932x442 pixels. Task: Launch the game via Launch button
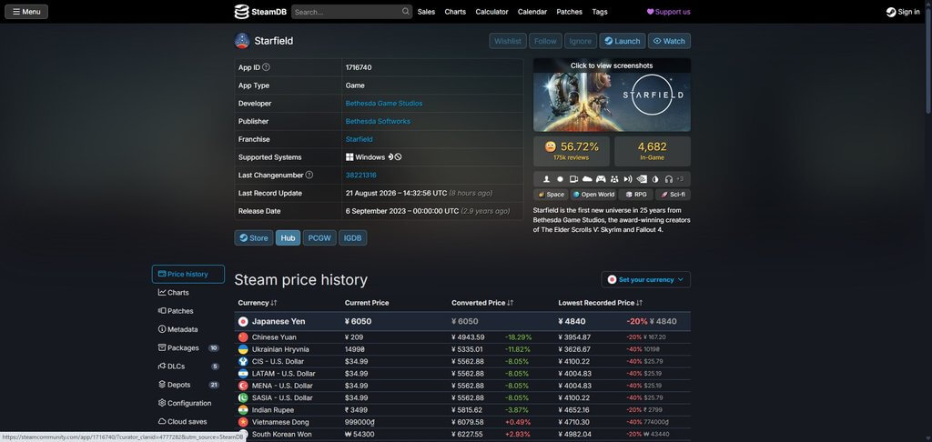point(623,41)
